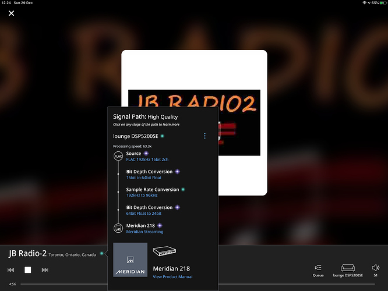
Task: Open the Queue
Action: (318, 271)
